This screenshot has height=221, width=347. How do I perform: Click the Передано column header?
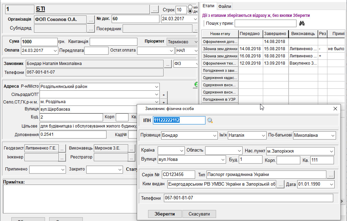point(251,34)
